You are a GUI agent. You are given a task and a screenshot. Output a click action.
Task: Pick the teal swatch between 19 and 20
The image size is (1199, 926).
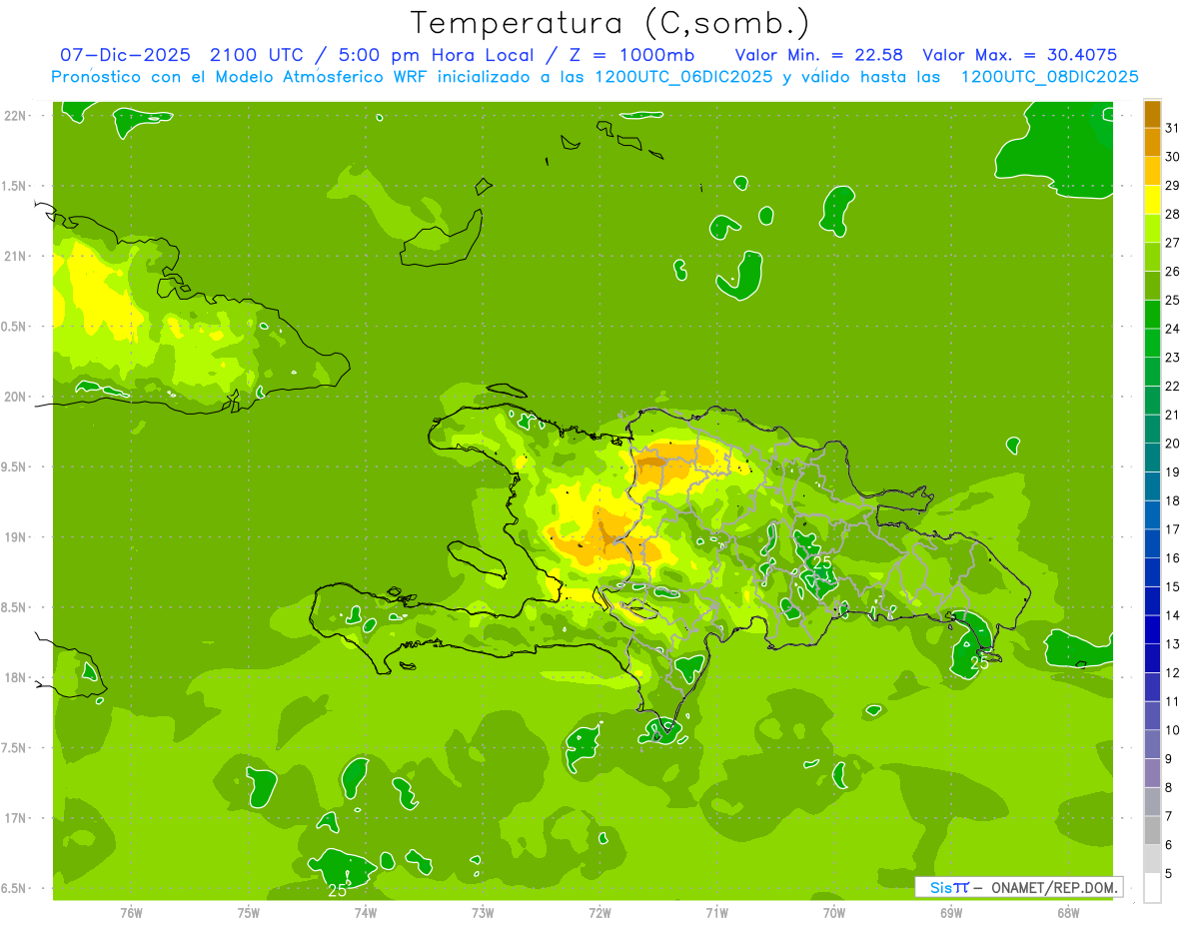pyautogui.click(x=1153, y=458)
